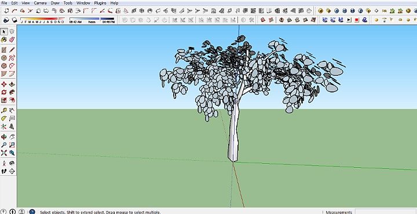
Task: Click the tree trunk in the viewport
Action: (x=233, y=133)
